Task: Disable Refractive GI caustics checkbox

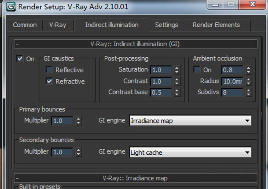Action: (x=49, y=81)
